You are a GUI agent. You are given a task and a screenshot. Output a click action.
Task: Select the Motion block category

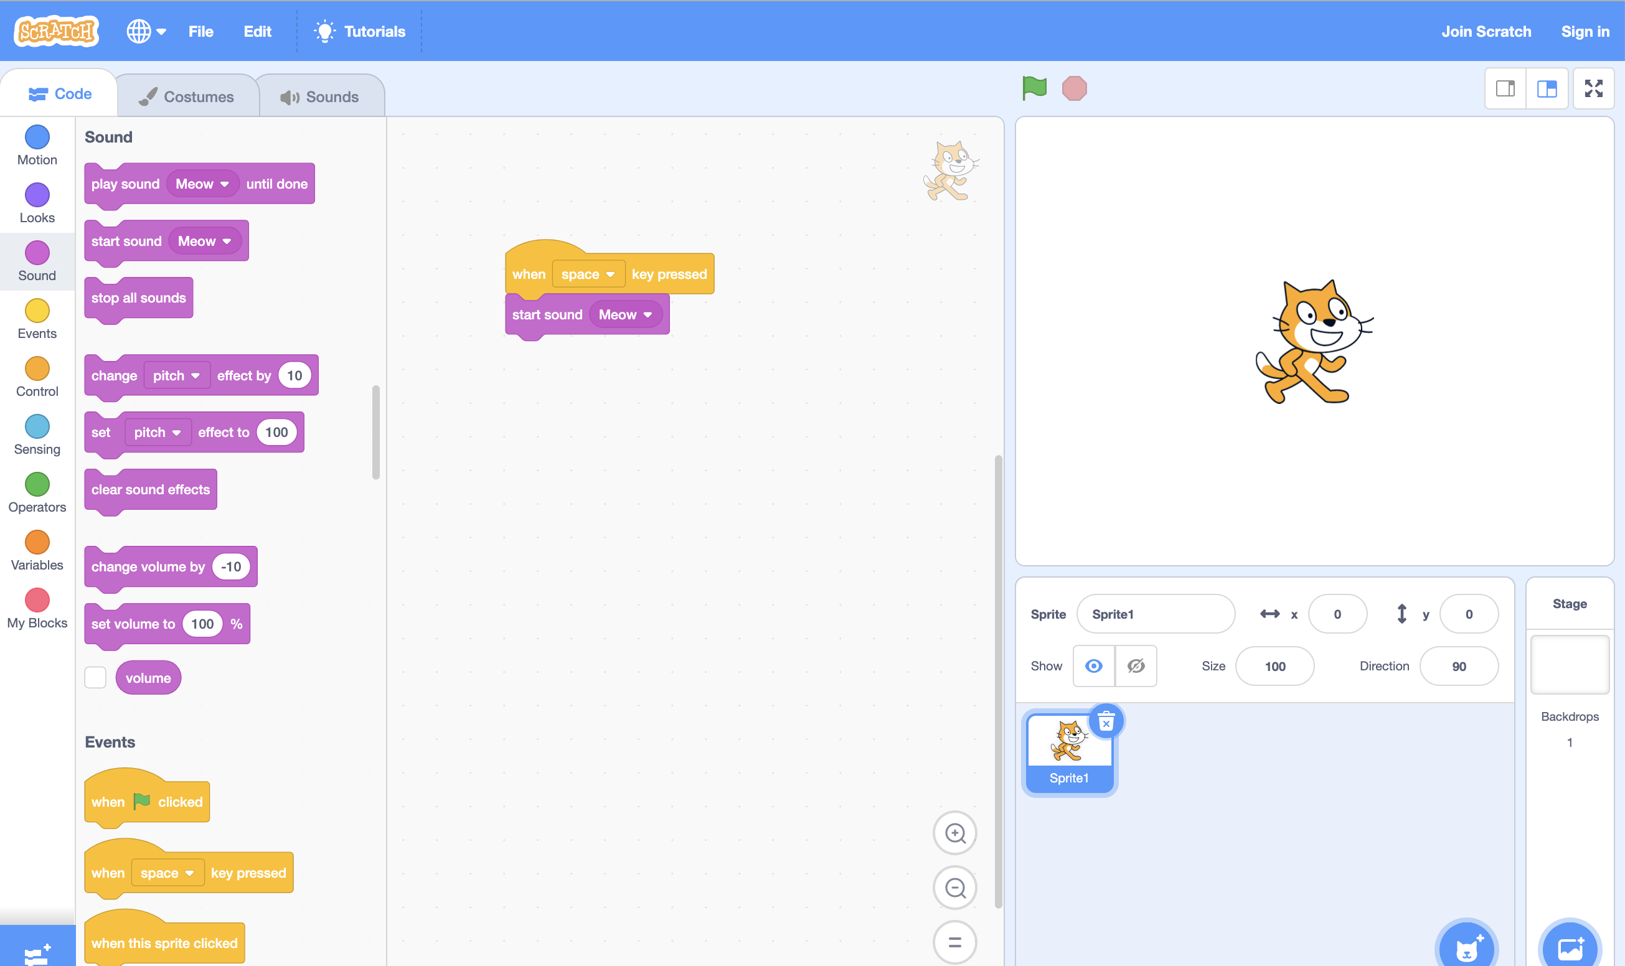coord(37,146)
